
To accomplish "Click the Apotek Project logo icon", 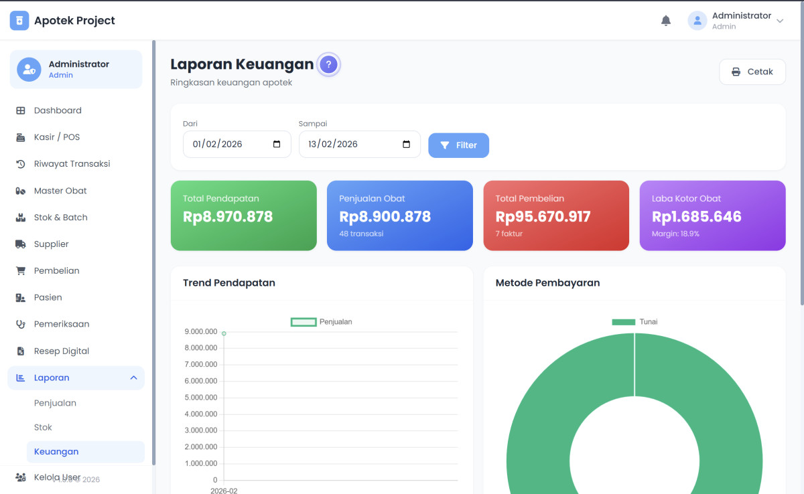I will point(19,21).
